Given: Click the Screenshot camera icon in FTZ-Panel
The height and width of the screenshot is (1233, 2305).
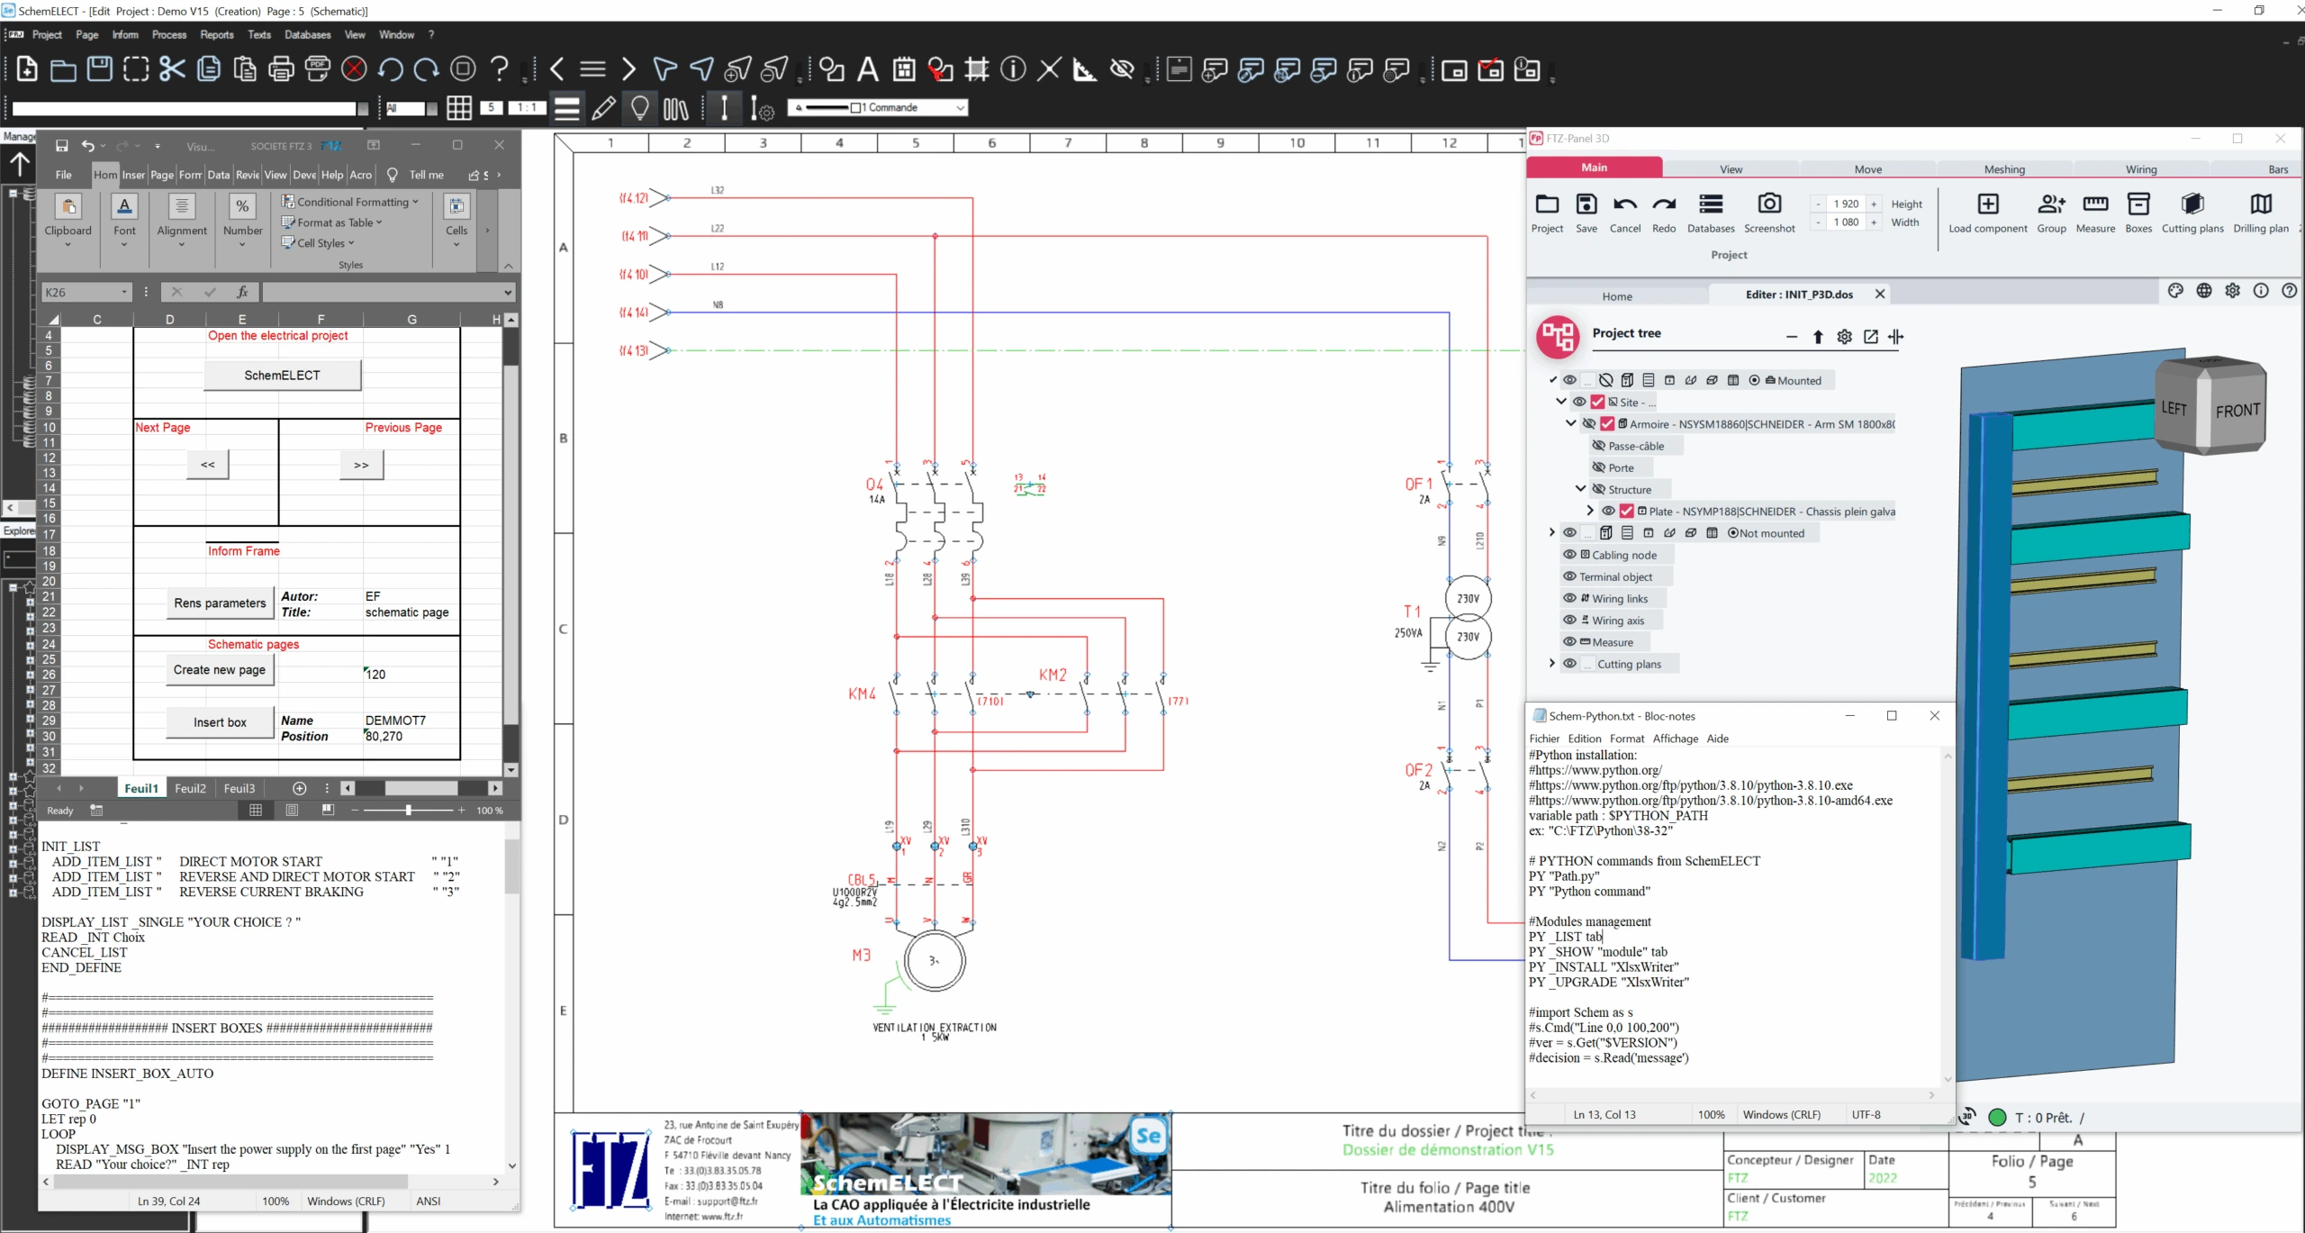Looking at the screenshot, I should click(x=1768, y=204).
